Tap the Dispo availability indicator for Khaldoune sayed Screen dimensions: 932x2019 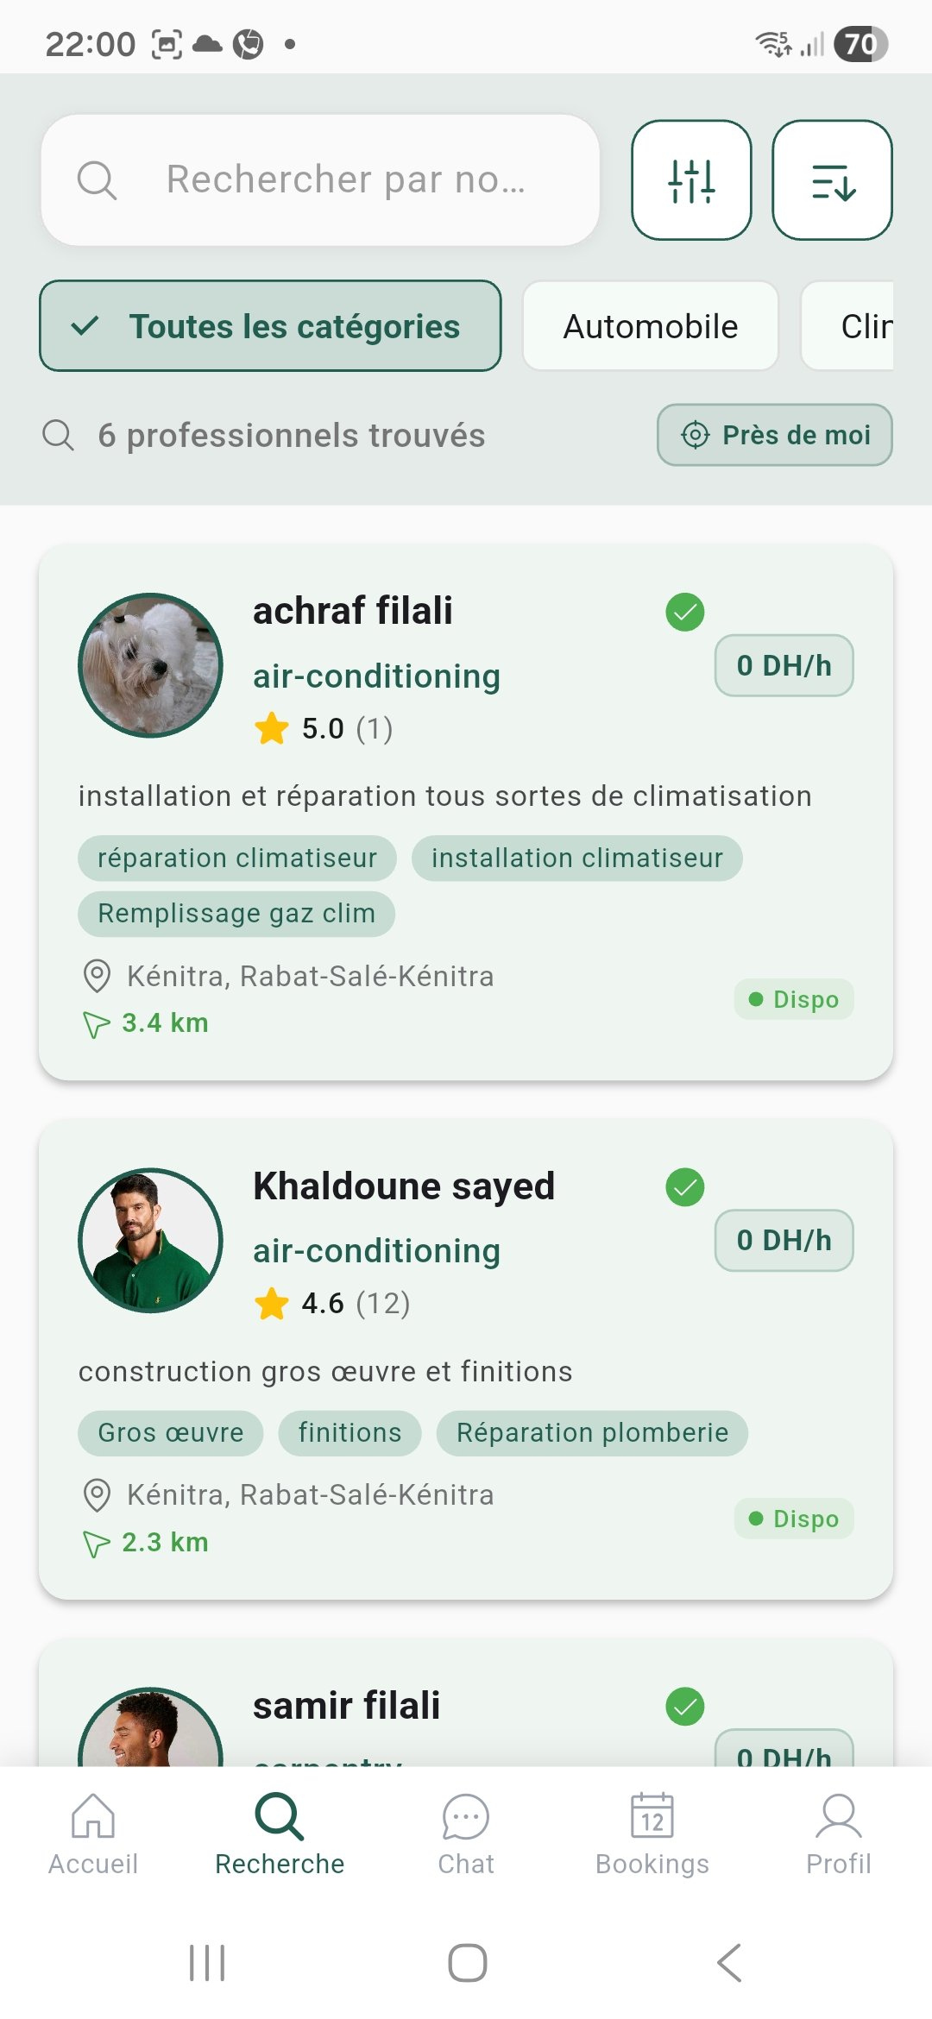pyautogui.click(x=793, y=1519)
